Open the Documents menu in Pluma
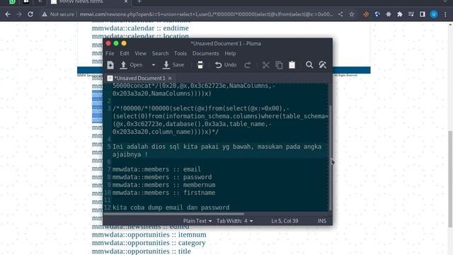Image resolution: width=453 pixels, height=255 pixels. tap(206, 54)
